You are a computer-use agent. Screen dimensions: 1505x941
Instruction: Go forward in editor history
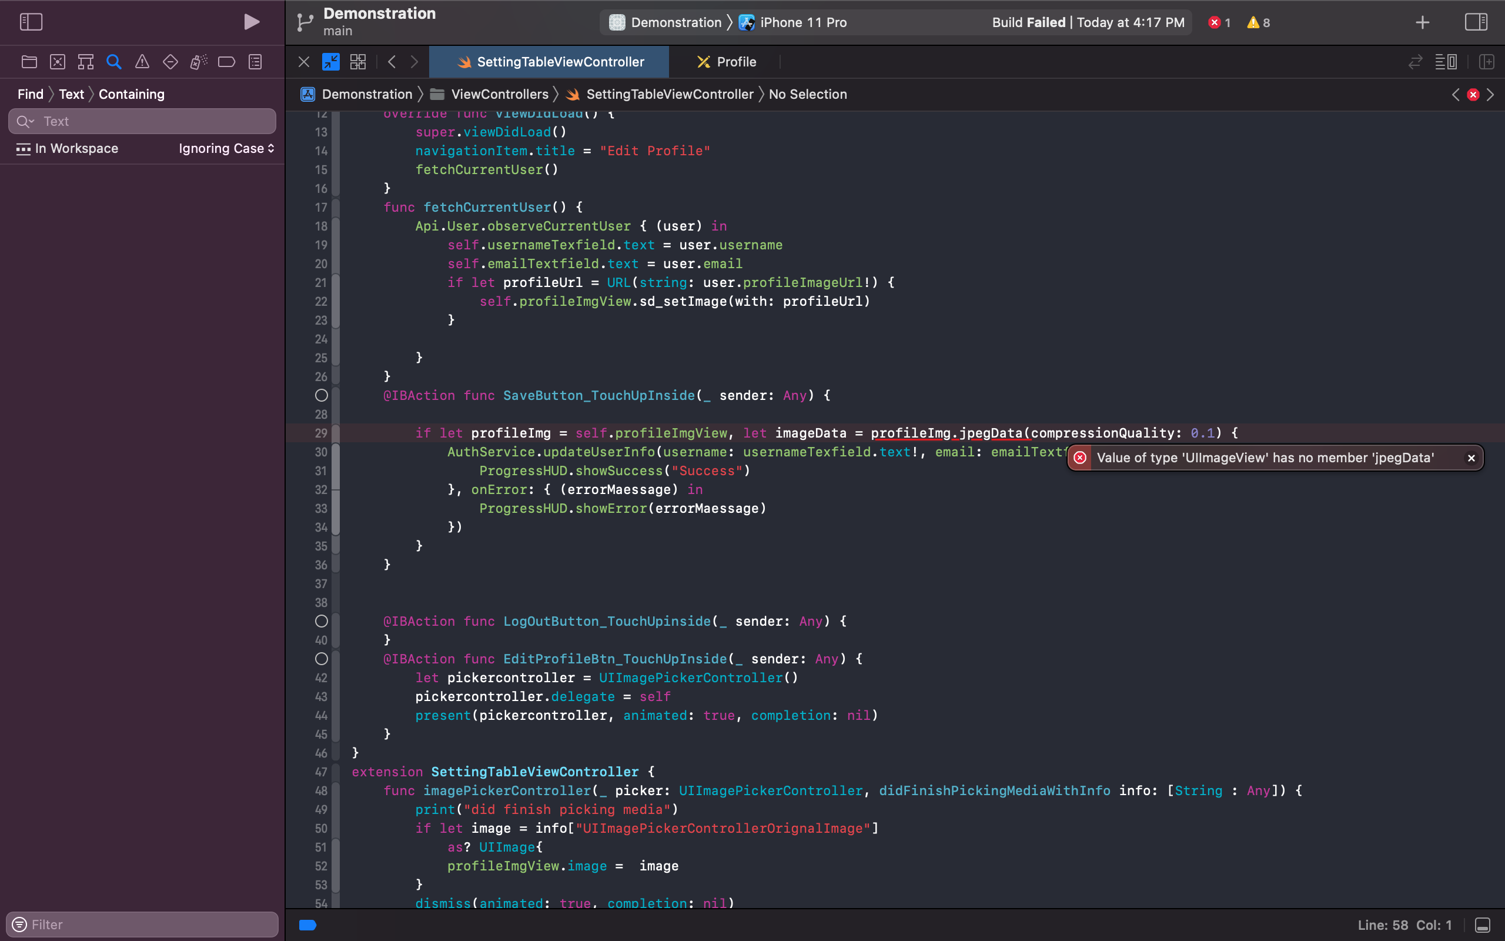[x=414, y=62]
